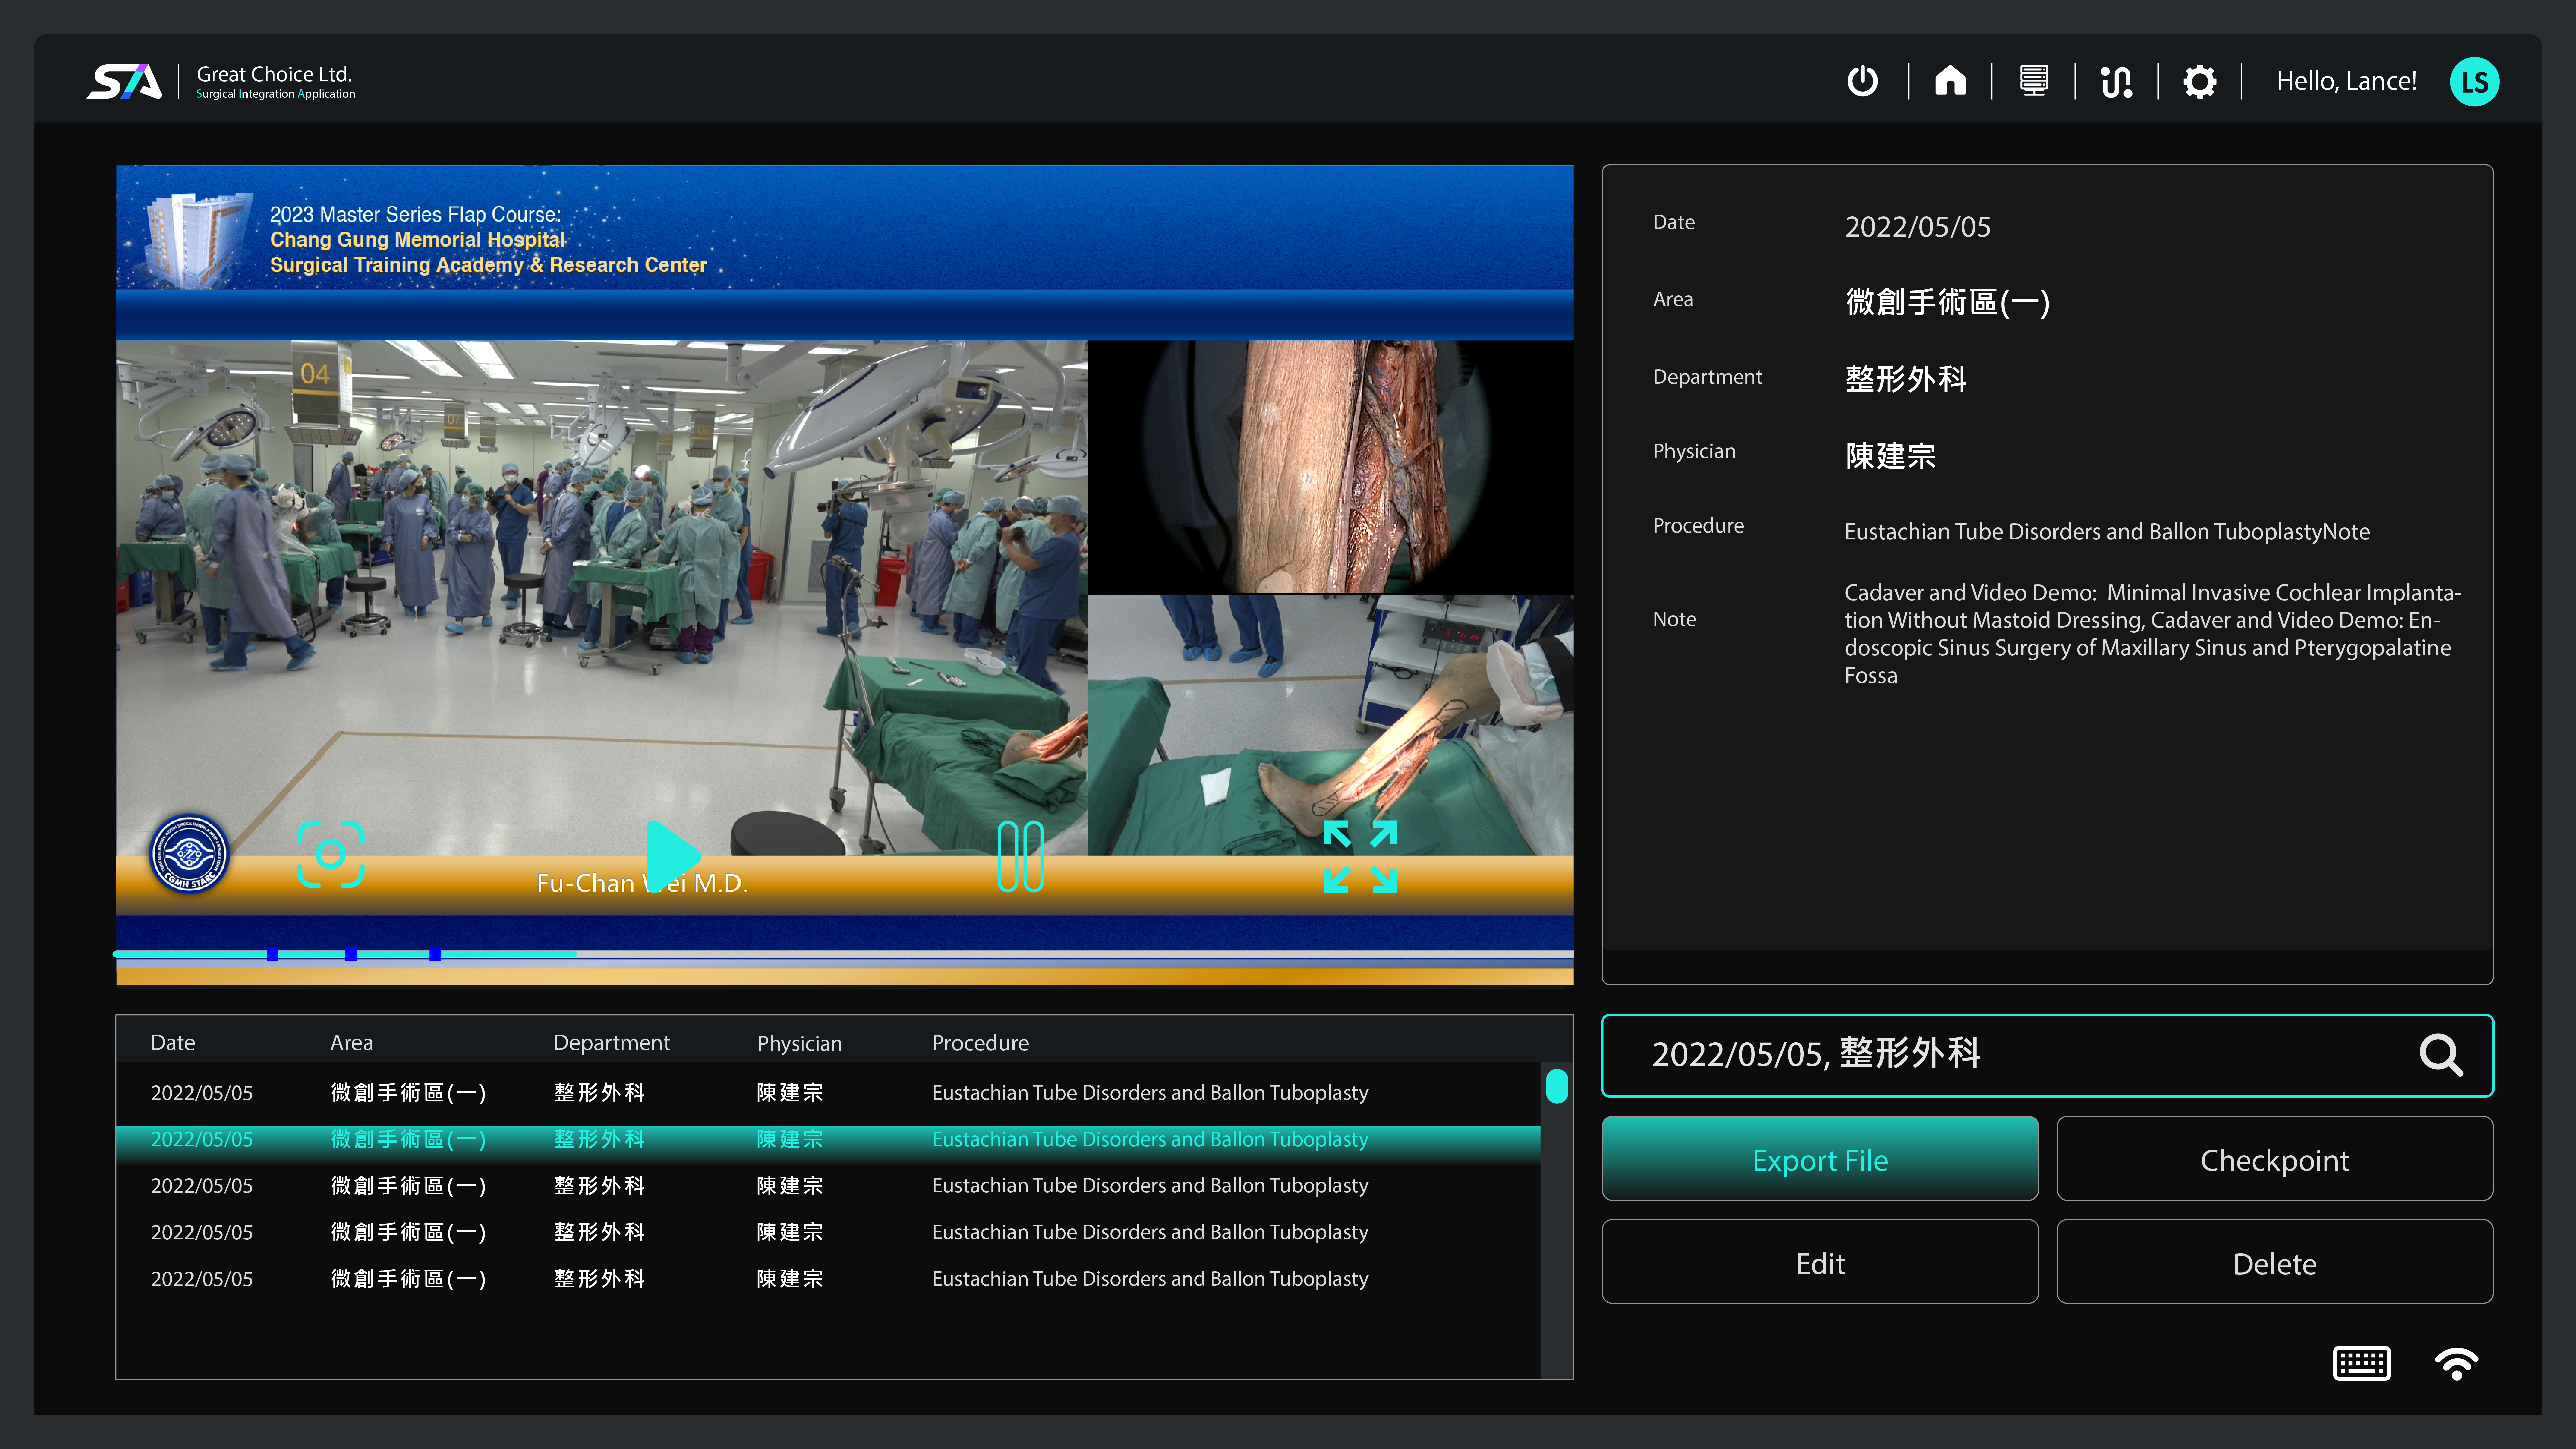
Task: Click the top-right dissection camera view
Action: tap(1330, 467)
